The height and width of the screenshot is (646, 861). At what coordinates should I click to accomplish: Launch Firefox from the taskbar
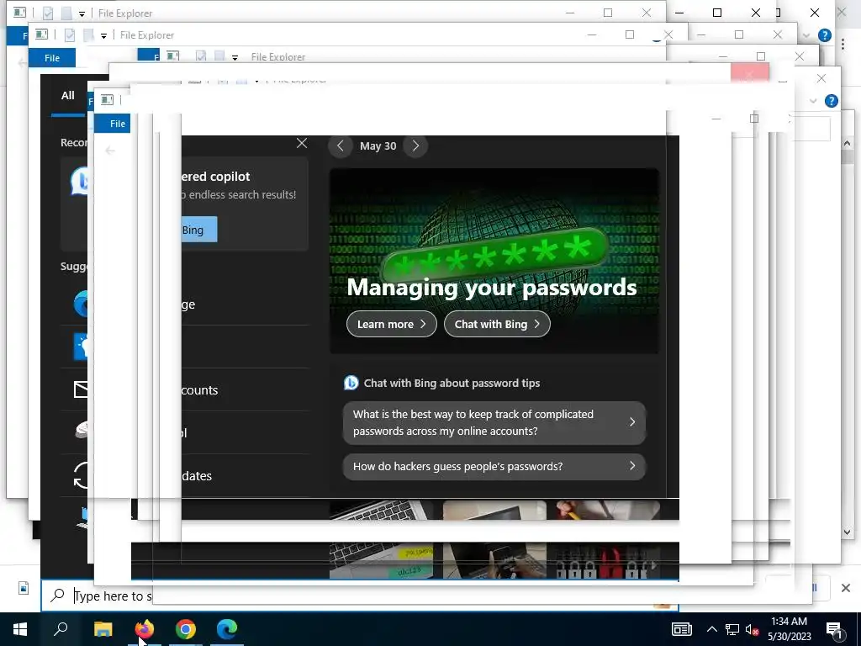(x=145, y=629)
